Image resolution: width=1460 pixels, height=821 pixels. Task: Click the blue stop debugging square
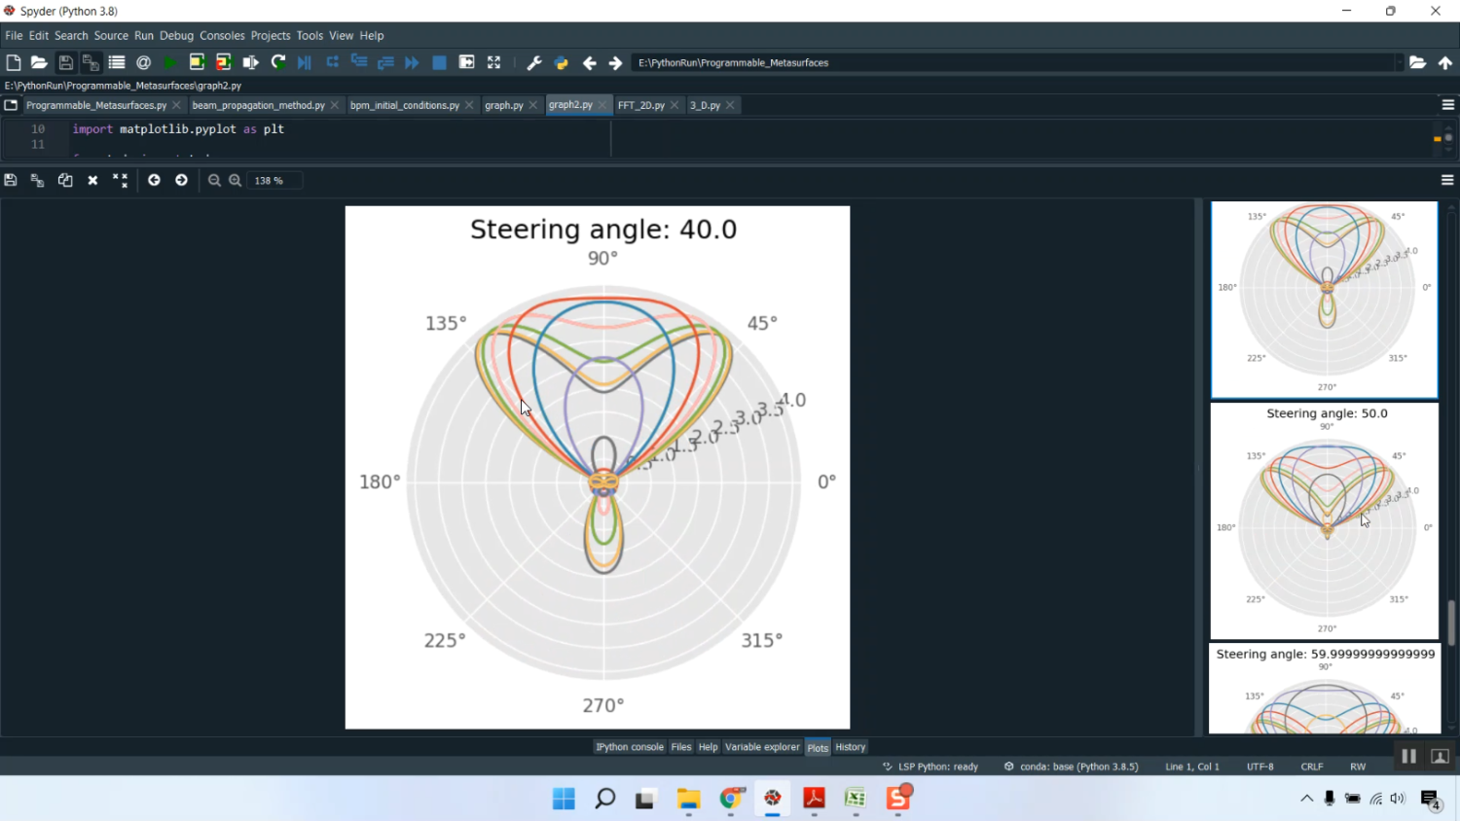[x=439, y=62]
